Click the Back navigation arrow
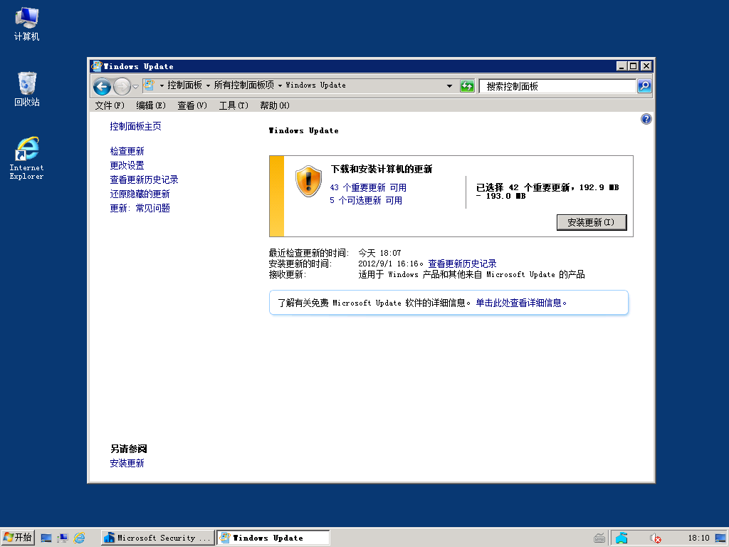The height and width of the screenshot is (547, 729). click(102, 86)
